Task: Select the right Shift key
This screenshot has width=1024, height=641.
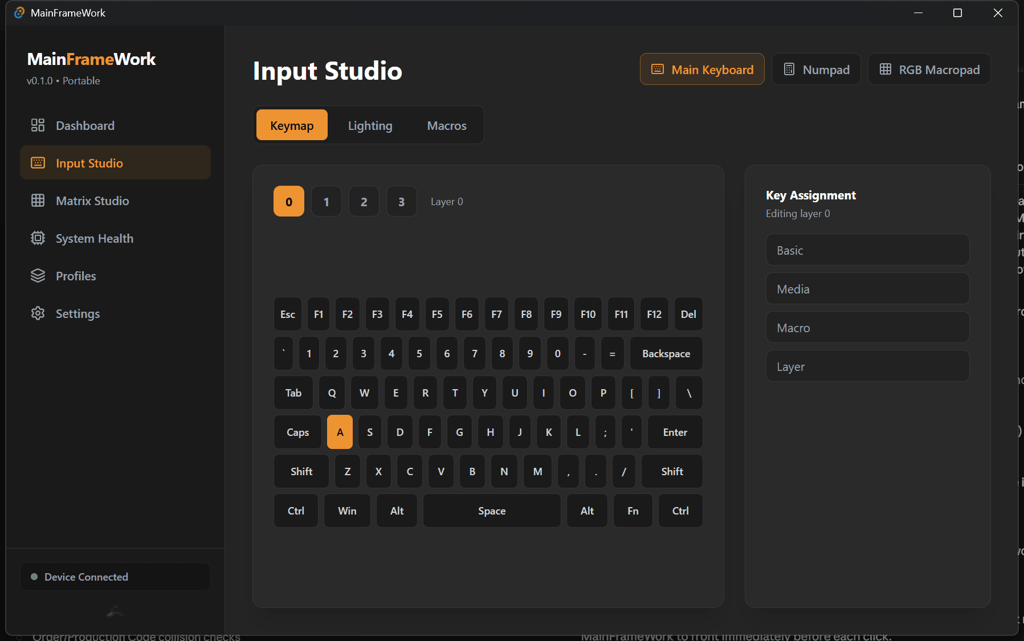Action: click(x=672, y=471)
